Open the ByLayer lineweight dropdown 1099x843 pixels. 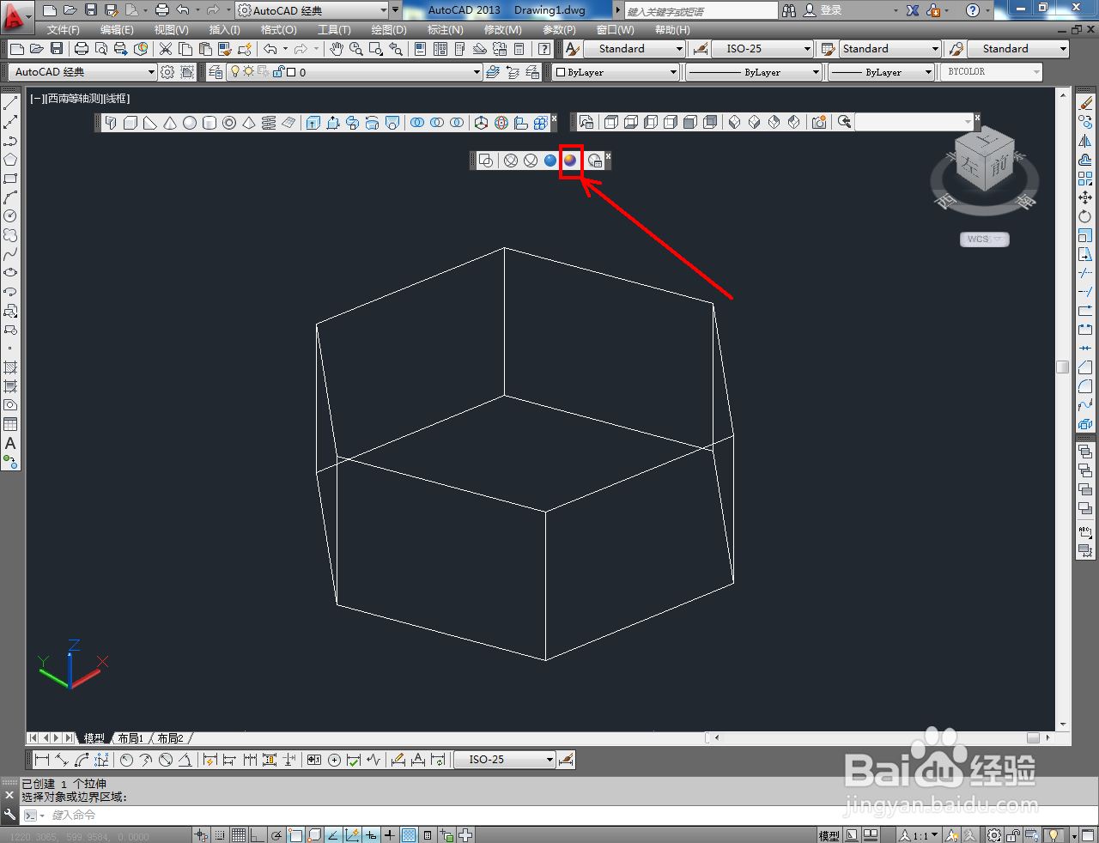click(x=881, y=72)
